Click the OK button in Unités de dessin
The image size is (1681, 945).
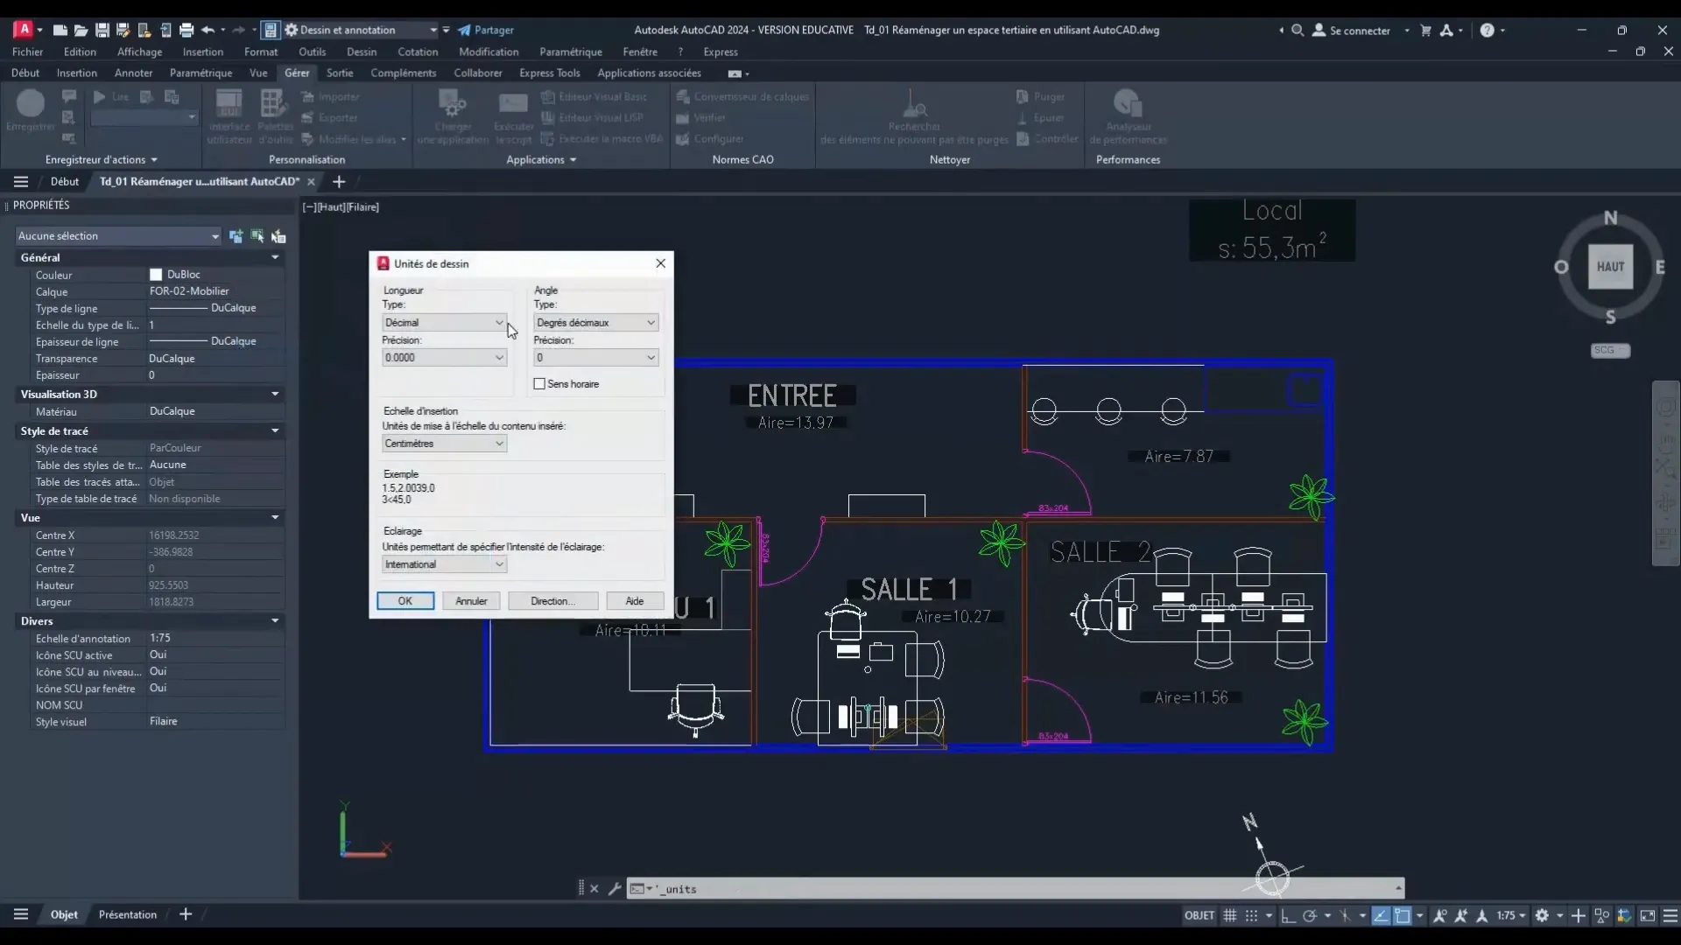coord(405,600)
